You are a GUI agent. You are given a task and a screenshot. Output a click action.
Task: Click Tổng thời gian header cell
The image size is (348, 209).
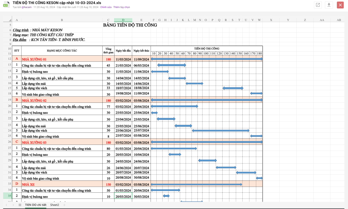[108, 51]
